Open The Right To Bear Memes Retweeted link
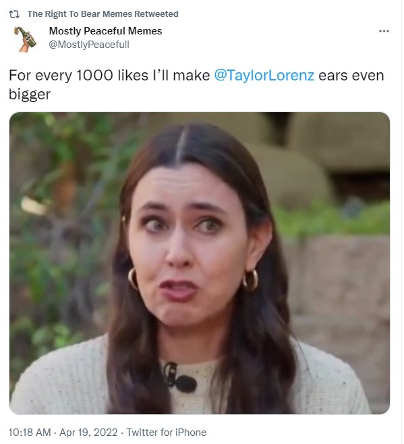This screenshot has height=444, width=404. coord(103,14)
